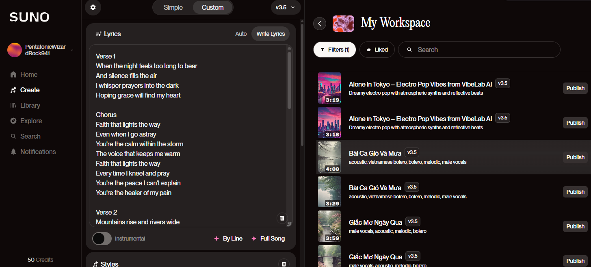Switch to Simple mode
This screenshot has width=591, height=267.
(x=173, y=7)
